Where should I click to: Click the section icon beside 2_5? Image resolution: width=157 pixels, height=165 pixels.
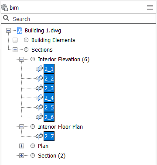click(39, 107)
